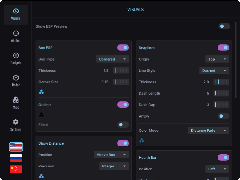Click the Show ESP Preview label

tap(51, 26)
